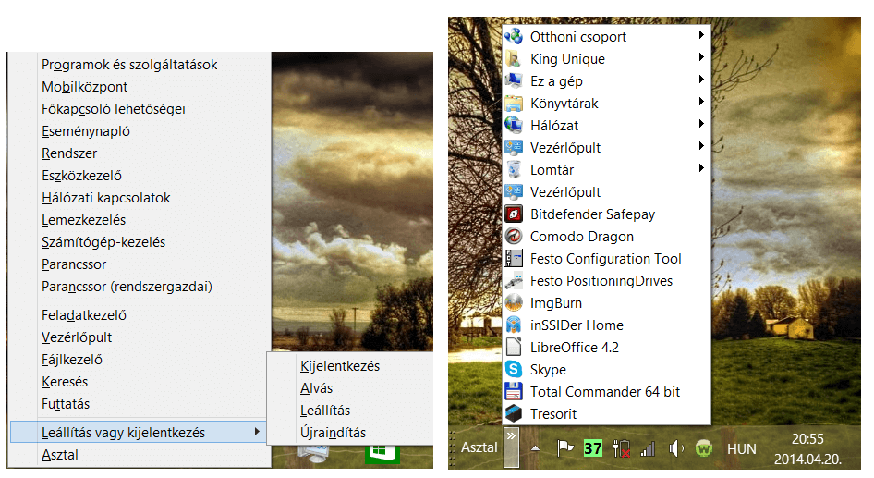Viewport: 874px width, 478px height.
Task: Select Futtatás menu entry
Action: (x=66, y=404)
